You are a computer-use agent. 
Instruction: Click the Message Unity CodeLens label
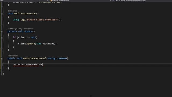16,29
